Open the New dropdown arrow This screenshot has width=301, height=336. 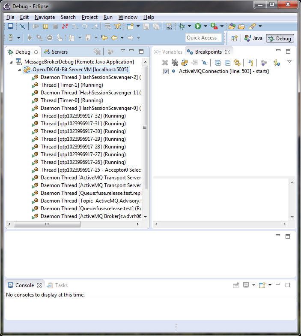tap(138, 26)
